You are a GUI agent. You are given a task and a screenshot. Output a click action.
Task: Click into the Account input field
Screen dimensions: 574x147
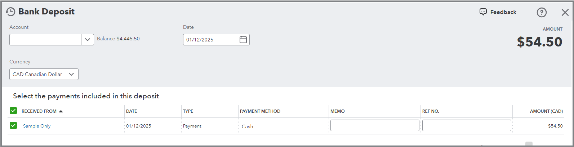pos(45,40)
